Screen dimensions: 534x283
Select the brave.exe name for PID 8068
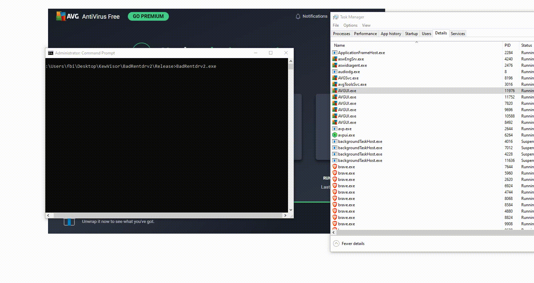346,199
